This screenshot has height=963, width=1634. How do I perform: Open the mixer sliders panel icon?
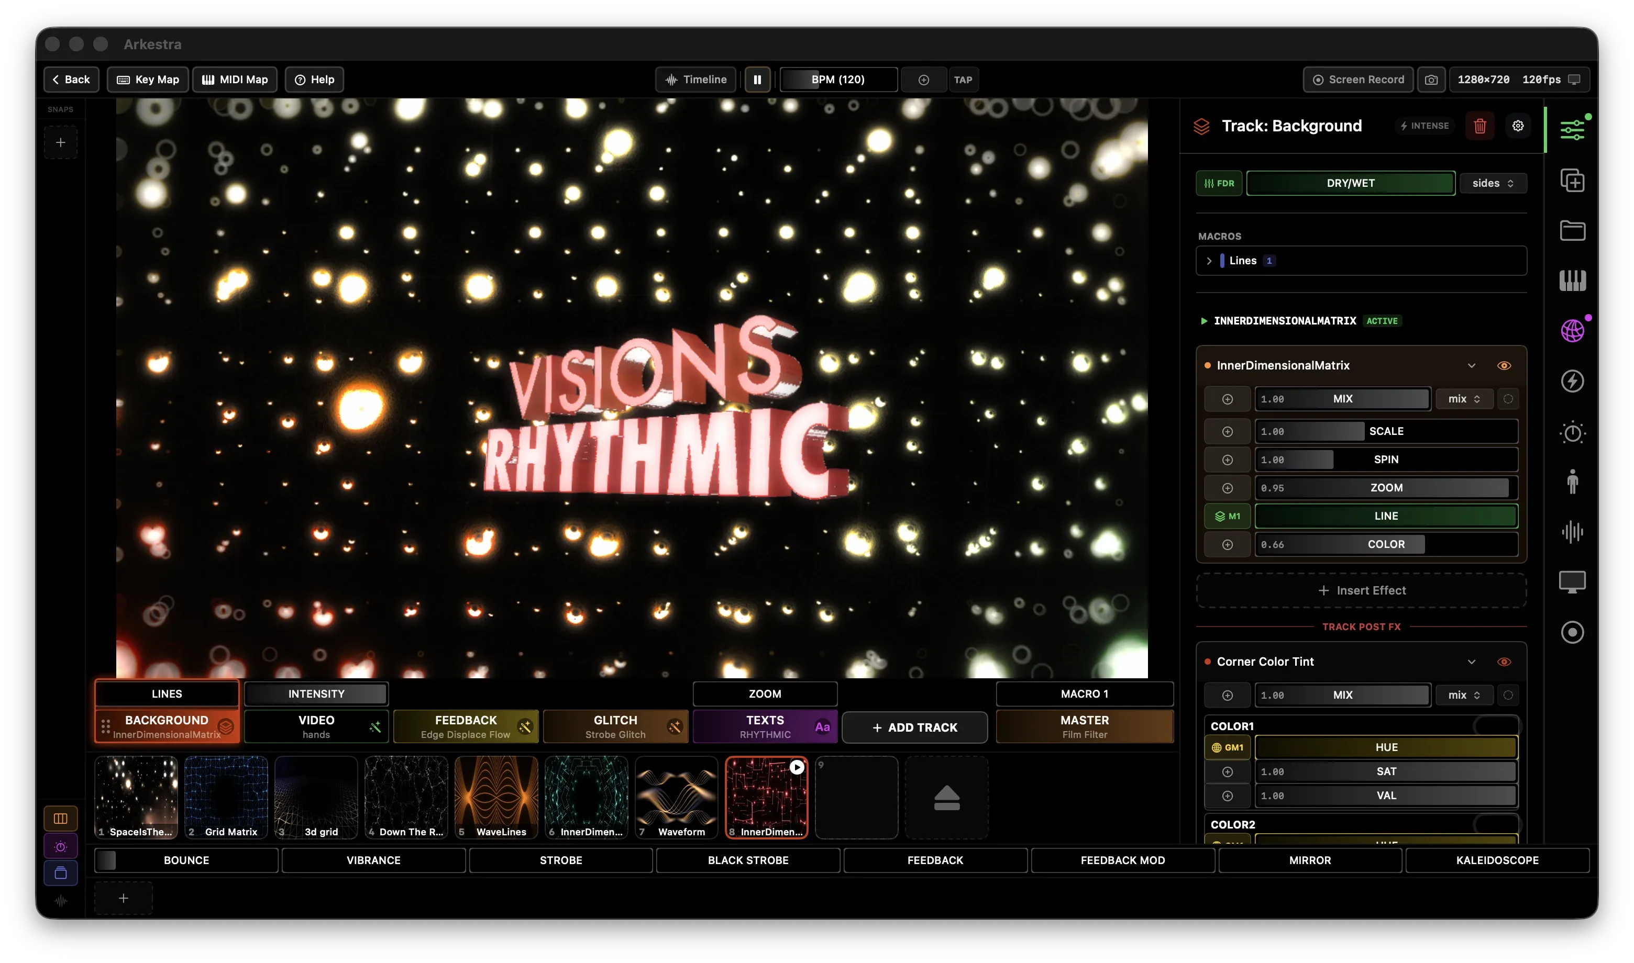click(1572, 130)
